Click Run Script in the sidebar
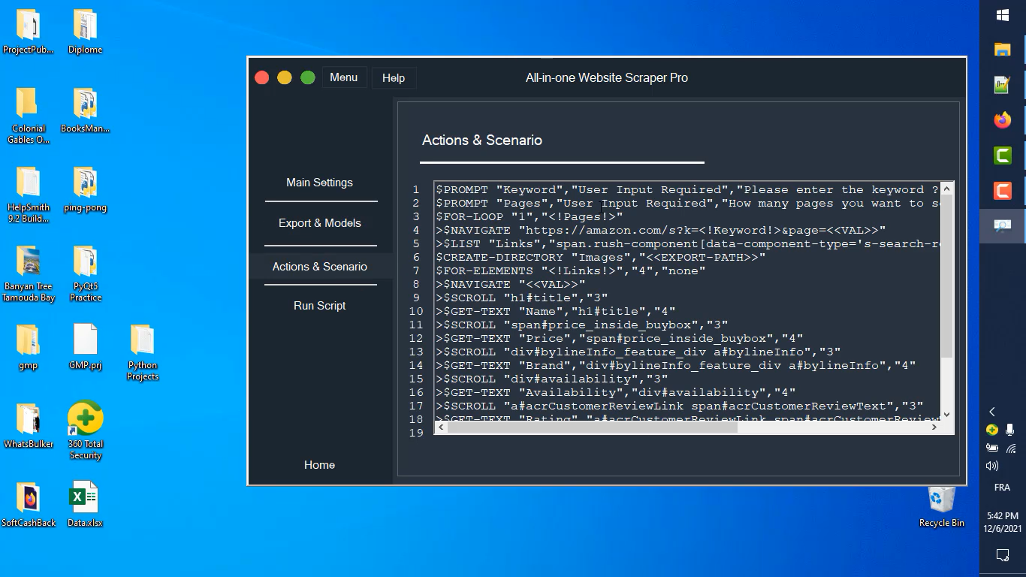1026x577 pixels. [319, 305]
